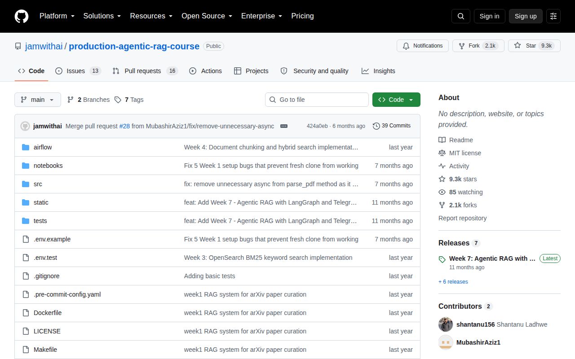
Task: Click the notebooks folder icon
Action: 26,166
